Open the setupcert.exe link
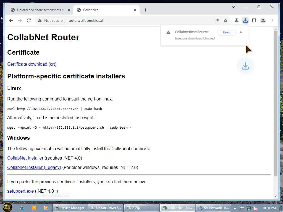 click(20, 191)
